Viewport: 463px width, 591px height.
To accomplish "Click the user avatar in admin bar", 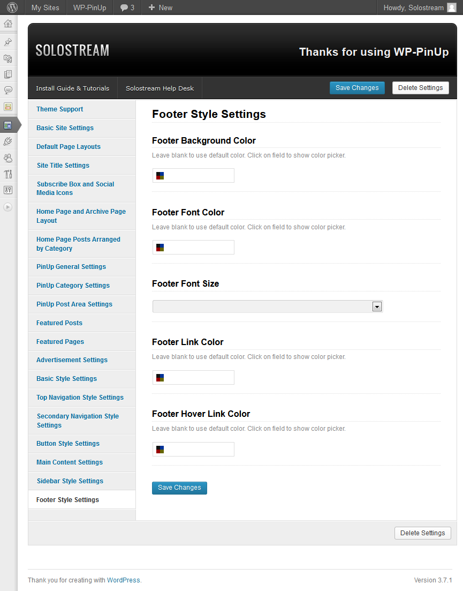I will (452, 8).
